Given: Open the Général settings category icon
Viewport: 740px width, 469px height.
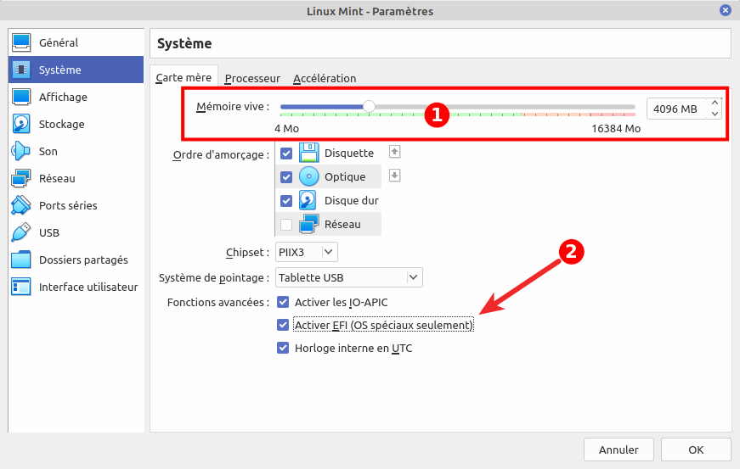Looking at the screenshot, I should [x=21, y=42].
